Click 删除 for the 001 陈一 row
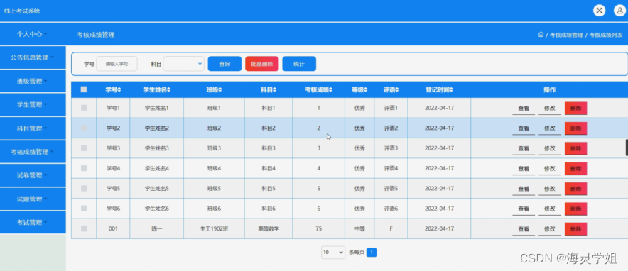628x271 pixels. click(576, 229)
